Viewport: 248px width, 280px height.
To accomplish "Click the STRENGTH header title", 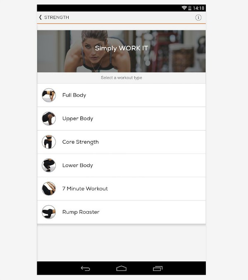I will coord(57,17).
